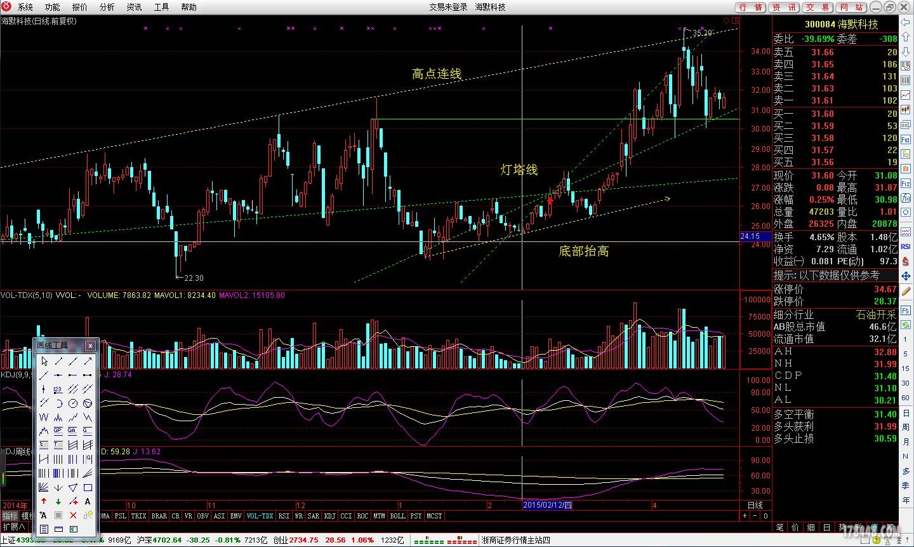Click the blue four-way move arrows icon
The width and height of the screenshot is (914, 547).
[x=906, y=276]
